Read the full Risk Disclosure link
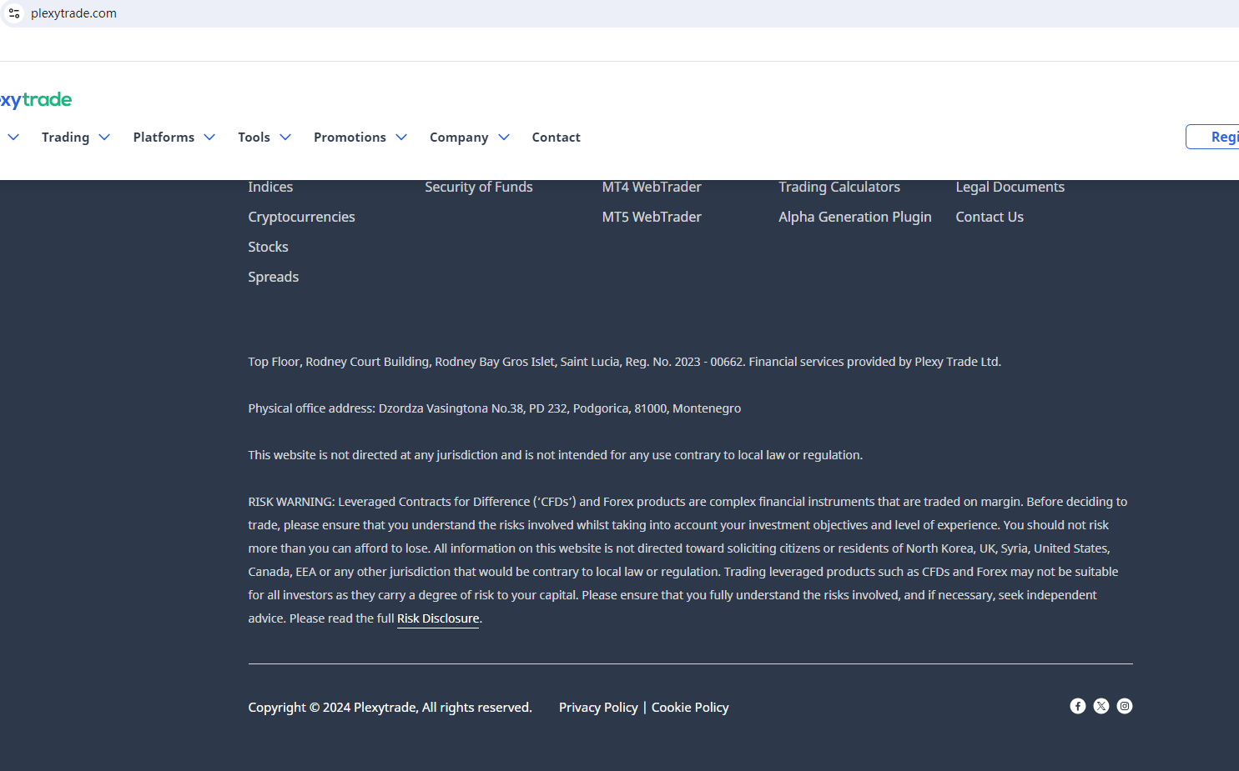Screen dimensions: 1239x771 tap(438, 618)
